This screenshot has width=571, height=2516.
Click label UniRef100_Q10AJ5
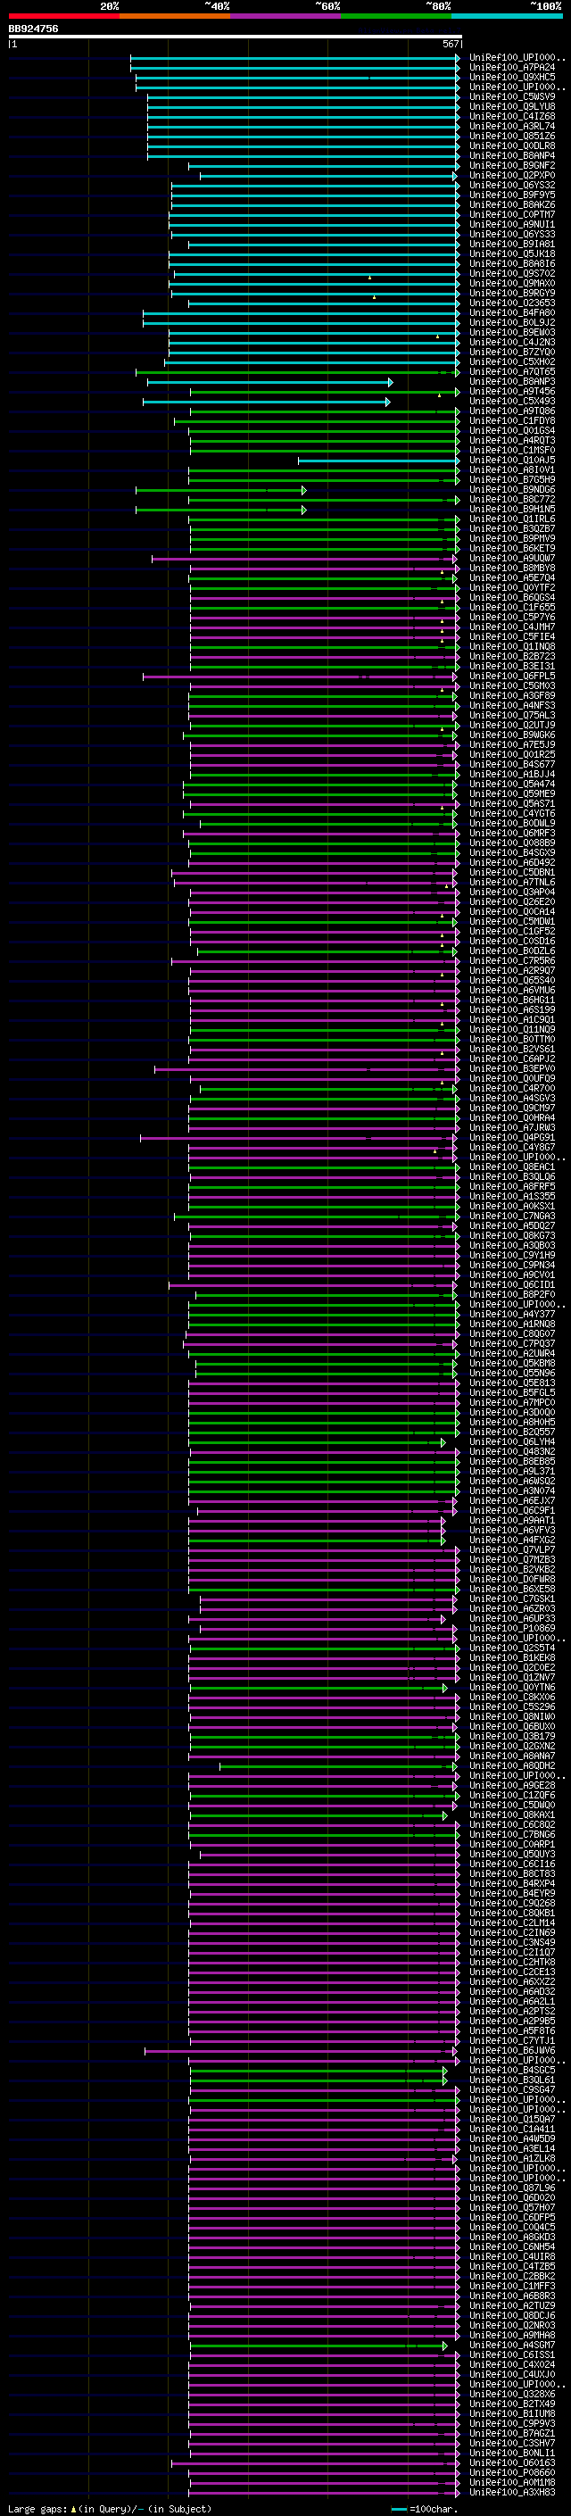[x=512, y=460]
